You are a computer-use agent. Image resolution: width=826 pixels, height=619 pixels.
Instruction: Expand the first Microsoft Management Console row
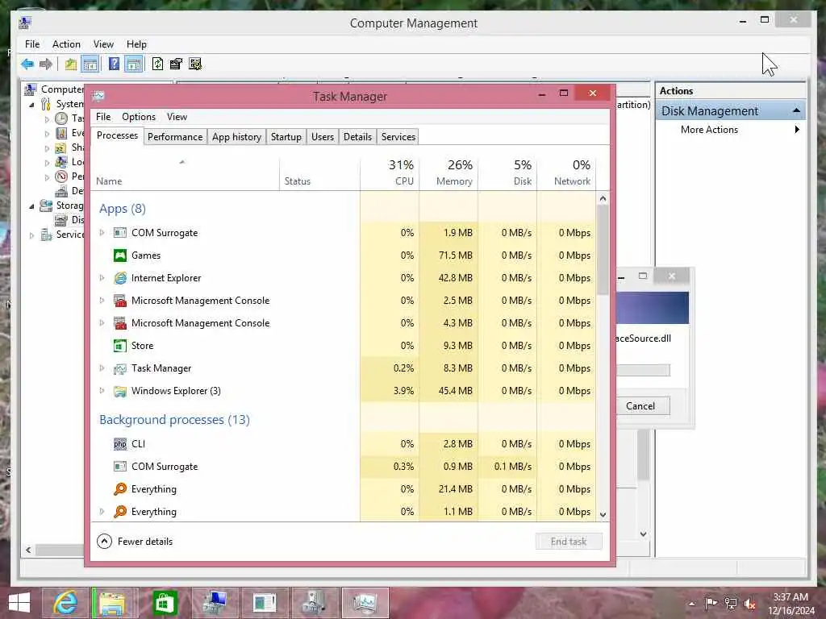[102, 301]
